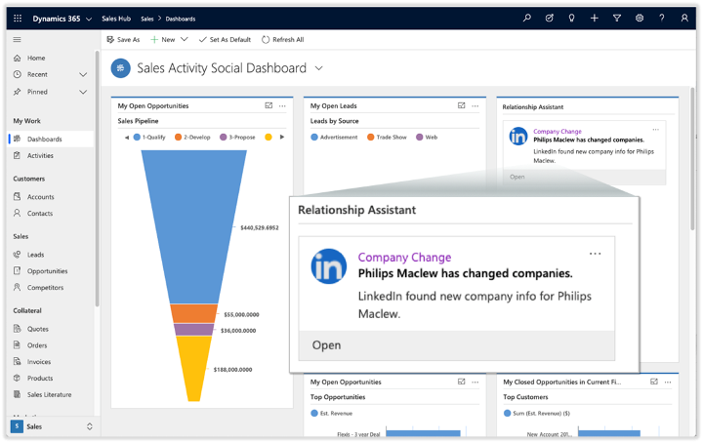Collapse the sidebar with hamburger icon
The width and height of the screenshot is (703, 443).
tap(17, 39)
